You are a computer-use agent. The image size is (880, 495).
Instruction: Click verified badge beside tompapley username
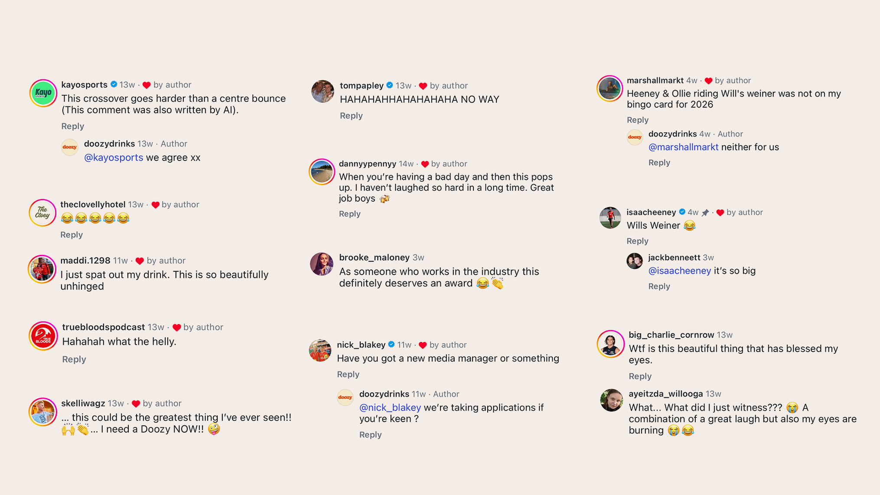pos(390,85)
